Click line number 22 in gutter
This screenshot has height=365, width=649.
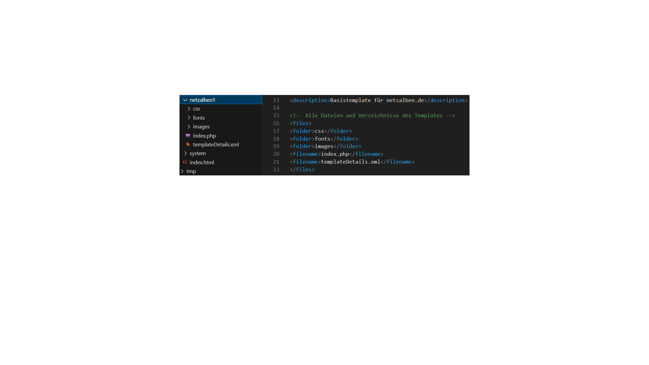(276, 170)
